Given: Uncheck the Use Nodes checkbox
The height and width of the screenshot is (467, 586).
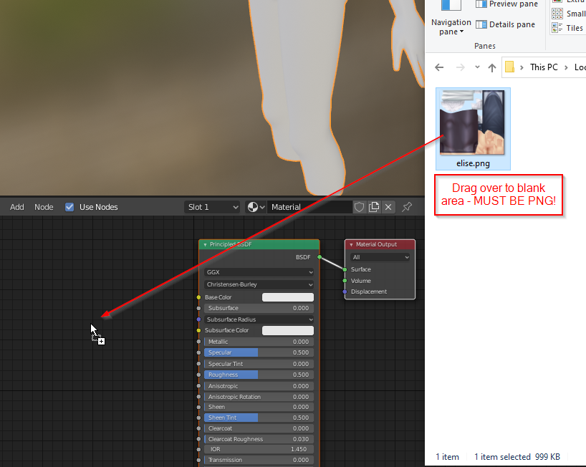Looking at the screenshot, I should (69, 207).
